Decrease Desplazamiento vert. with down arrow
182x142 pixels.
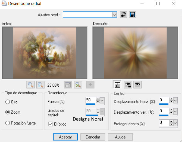(171, 113)
